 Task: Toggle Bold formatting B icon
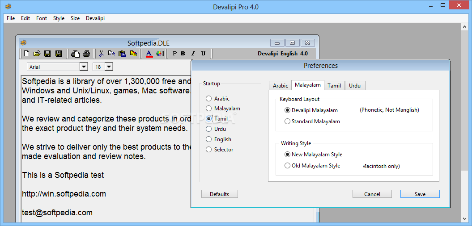(183, 54)
